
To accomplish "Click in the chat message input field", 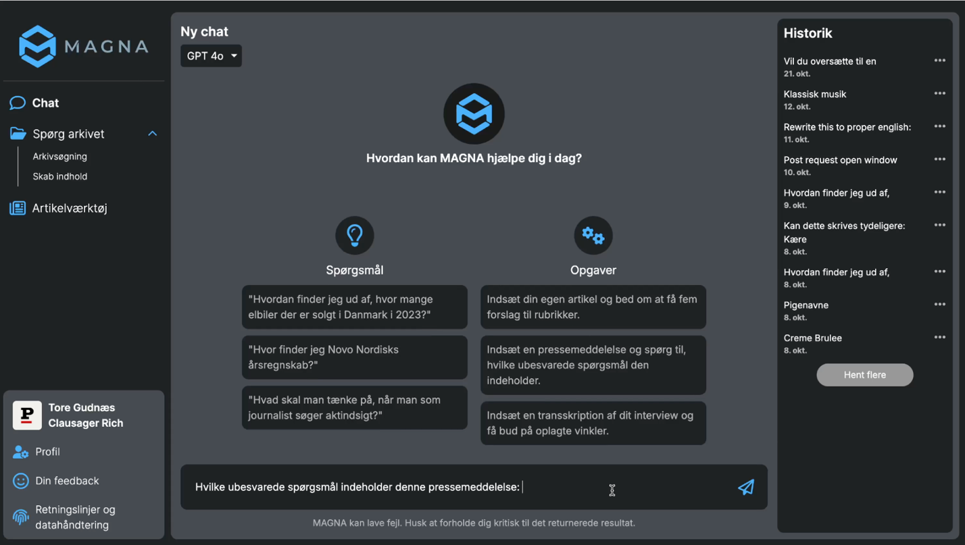I will pos(446,487).
